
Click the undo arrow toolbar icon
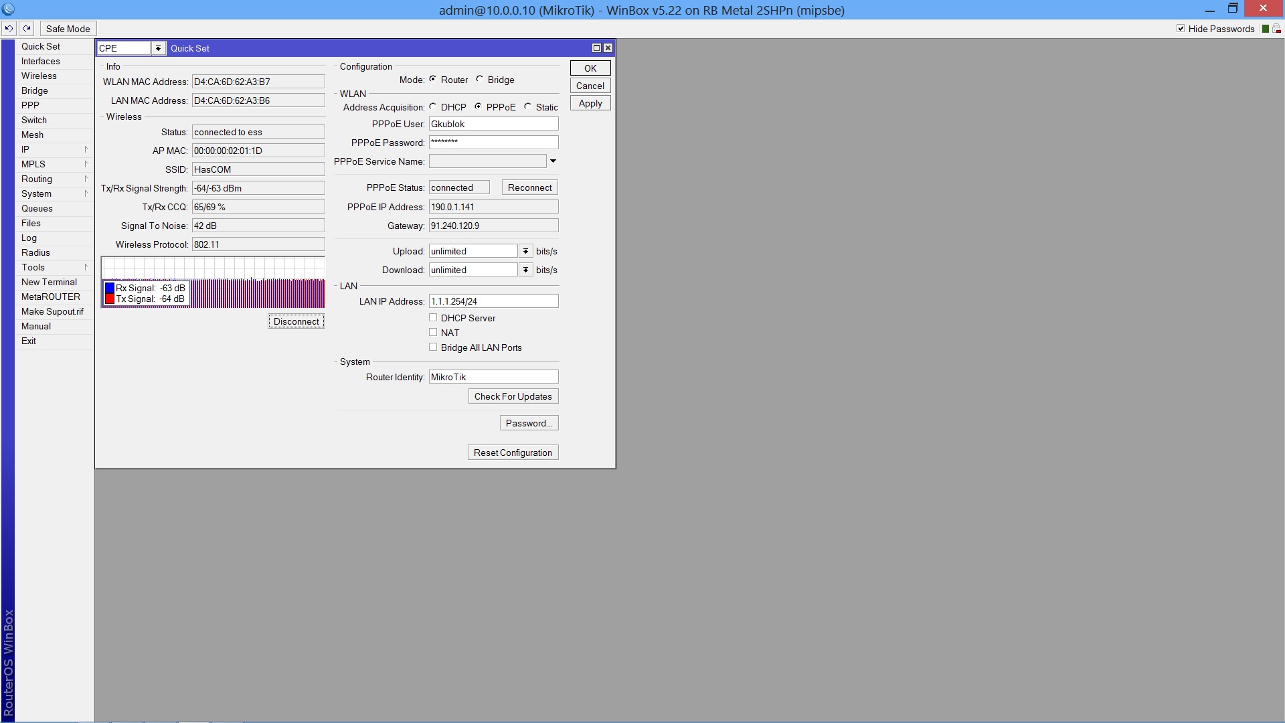tap(9, 28)
